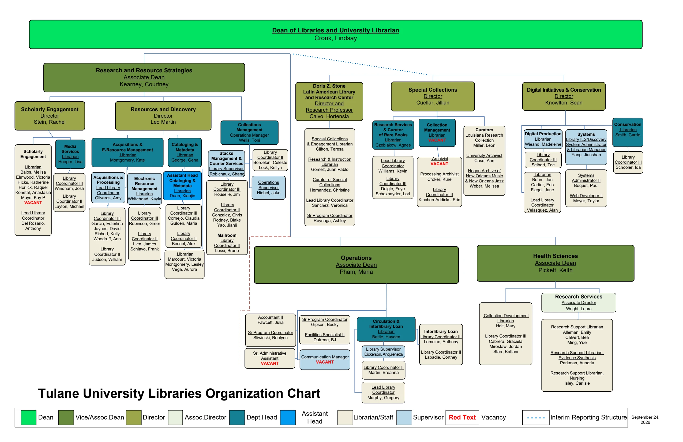Click the Acquisitions & Processing Olivares, Amy box
The image size is (683, 442).
108,188
